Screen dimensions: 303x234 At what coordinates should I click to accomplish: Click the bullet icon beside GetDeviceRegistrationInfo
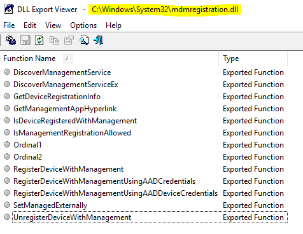(7, 96)
